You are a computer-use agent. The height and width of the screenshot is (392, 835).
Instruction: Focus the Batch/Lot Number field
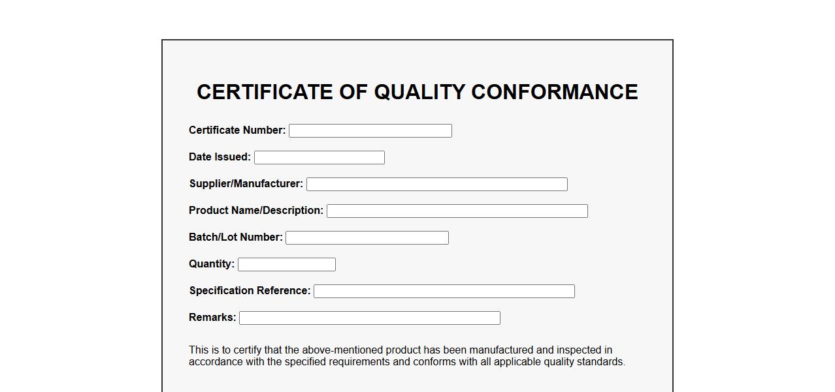point(367,238)
